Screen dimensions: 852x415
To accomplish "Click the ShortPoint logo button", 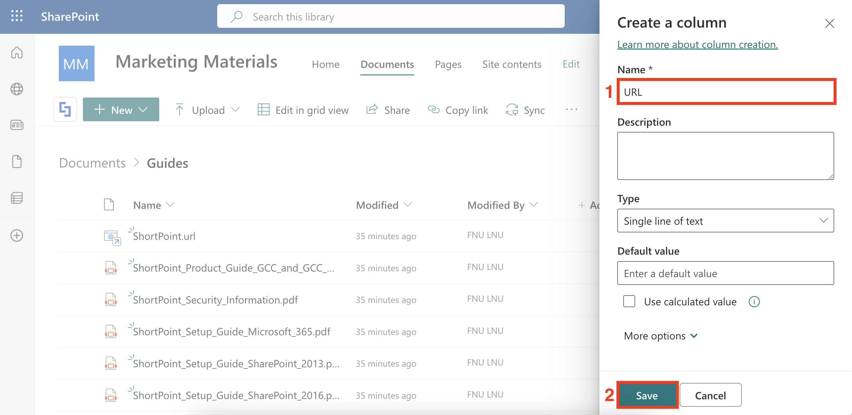I will (x=65, y=110).
